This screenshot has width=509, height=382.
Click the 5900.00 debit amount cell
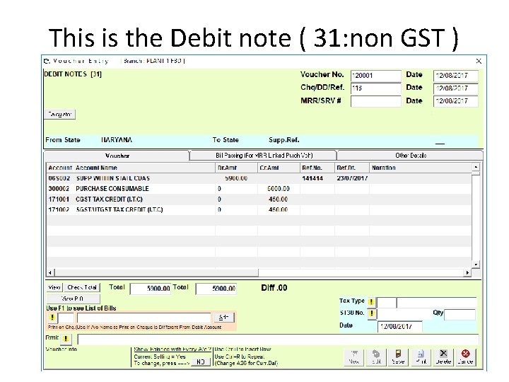coord(236,178)
